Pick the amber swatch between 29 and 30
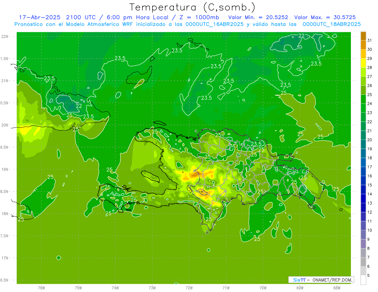This screenshot has width=378, height=292. [x=363, y=54]
